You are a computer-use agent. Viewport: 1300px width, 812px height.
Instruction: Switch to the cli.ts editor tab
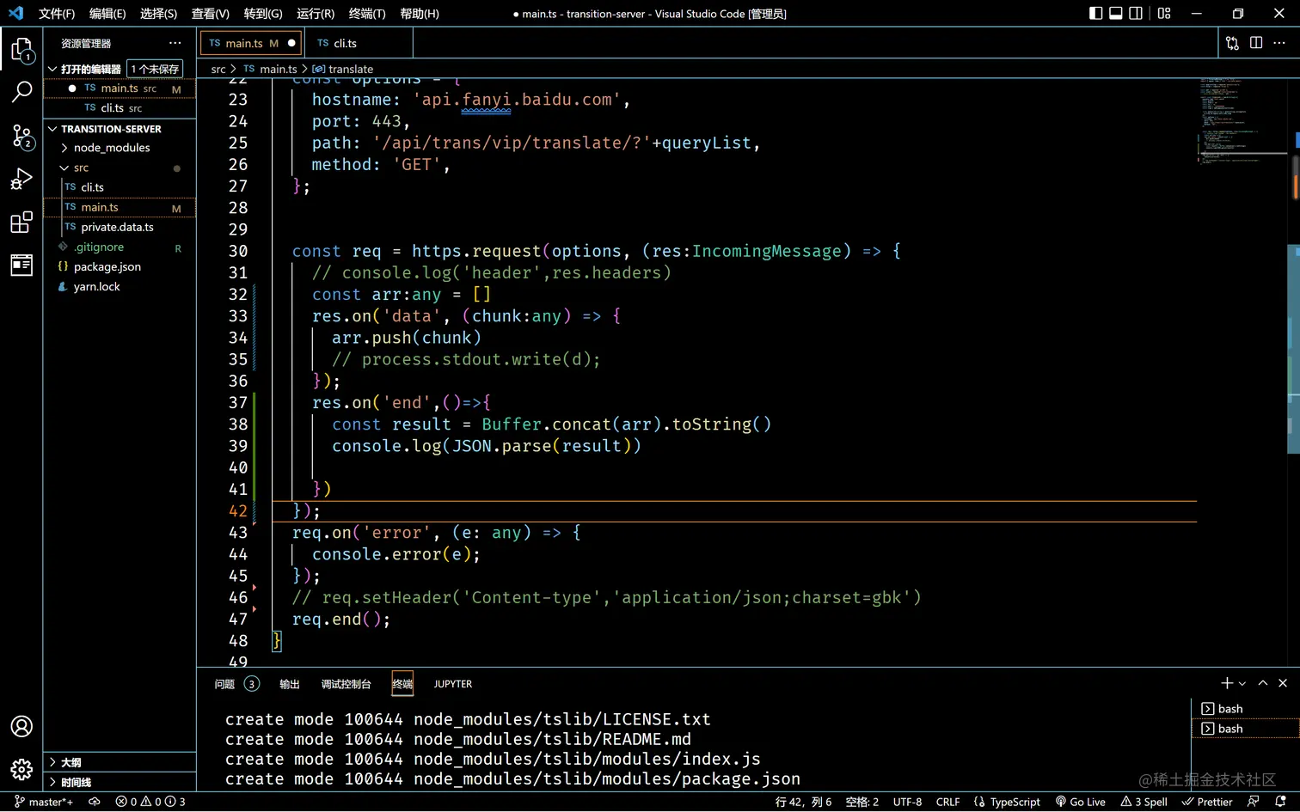click(x=359, y=43)
